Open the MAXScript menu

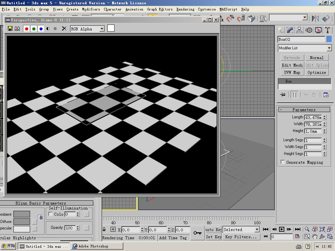point(228,9)
